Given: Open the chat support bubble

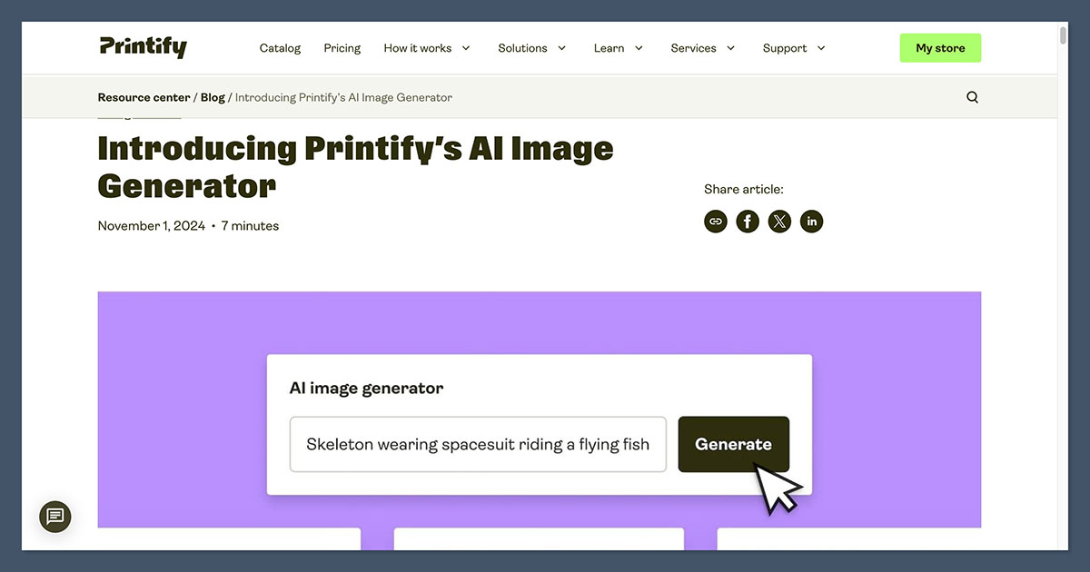Looking at the screenshot, I should [x=54, y=517].
